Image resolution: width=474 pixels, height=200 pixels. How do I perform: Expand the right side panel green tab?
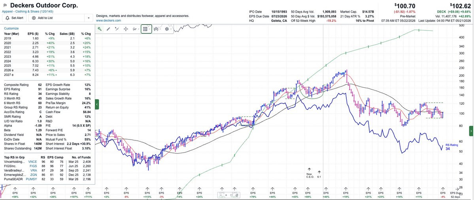tap(471, 131)
